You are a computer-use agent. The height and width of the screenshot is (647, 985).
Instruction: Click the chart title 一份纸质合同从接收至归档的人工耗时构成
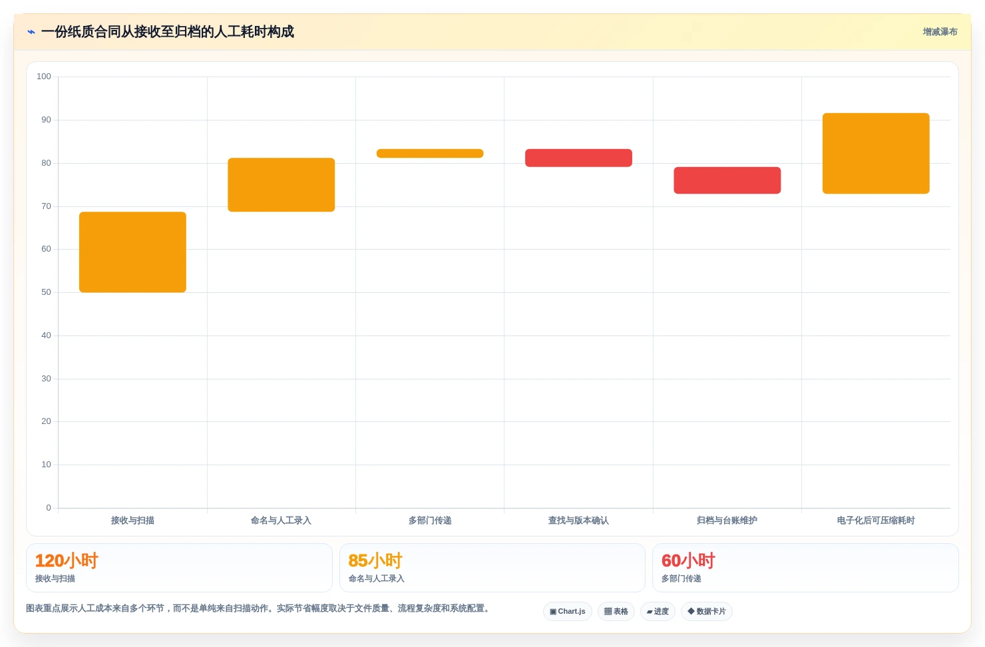(x=168, y=32)
